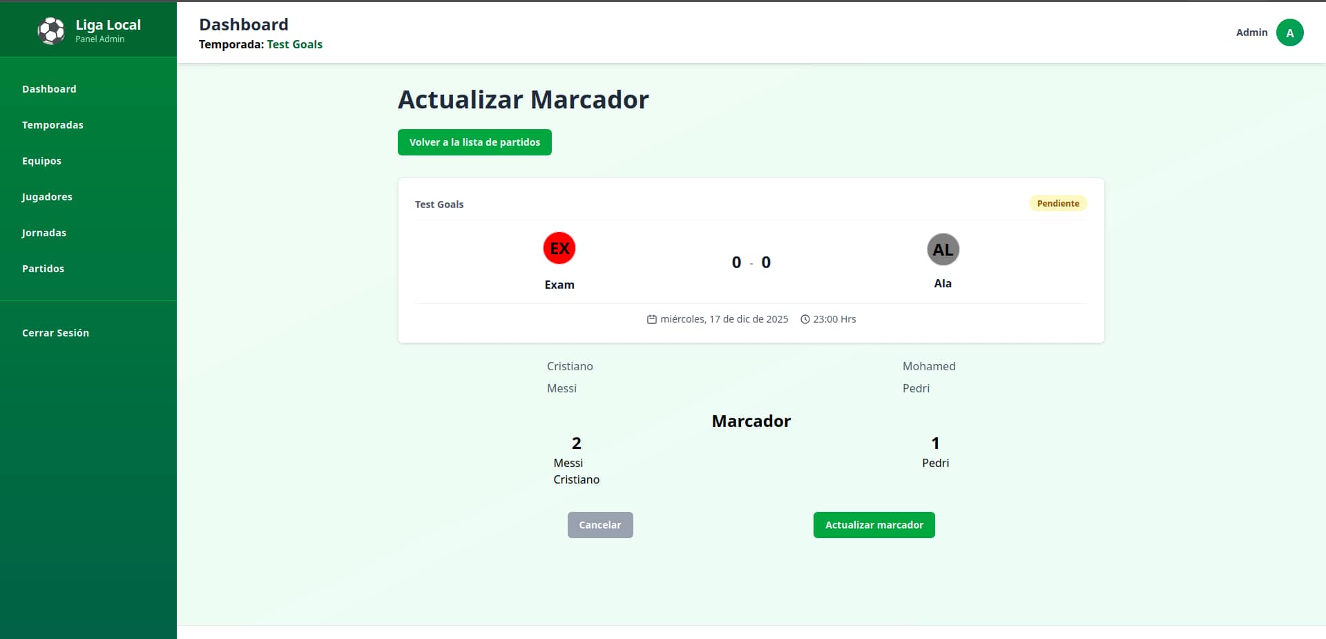Click the clock icon beside 23:00 Hrs
Screen dimensions: 1326x639
point(805,319)
